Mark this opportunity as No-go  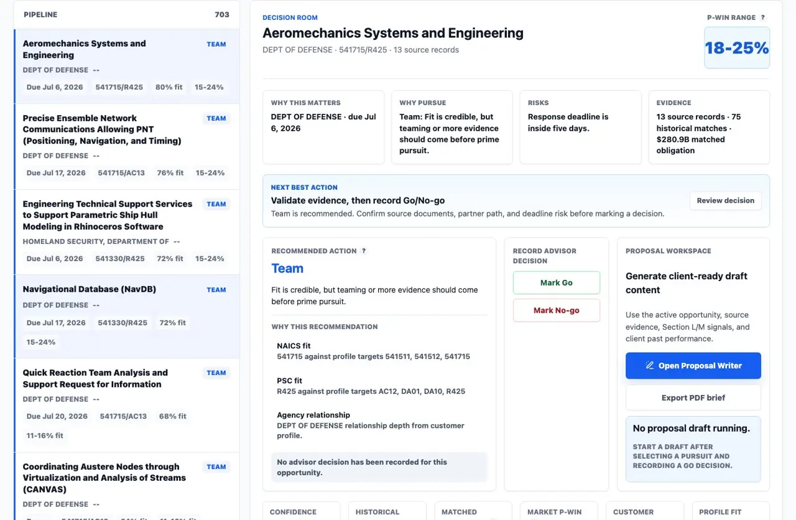(557, 310)
